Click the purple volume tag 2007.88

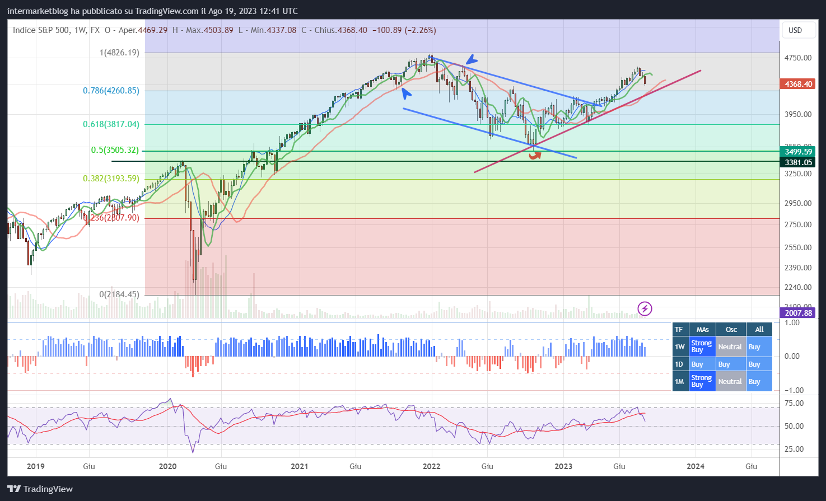(x=798, y=313)
